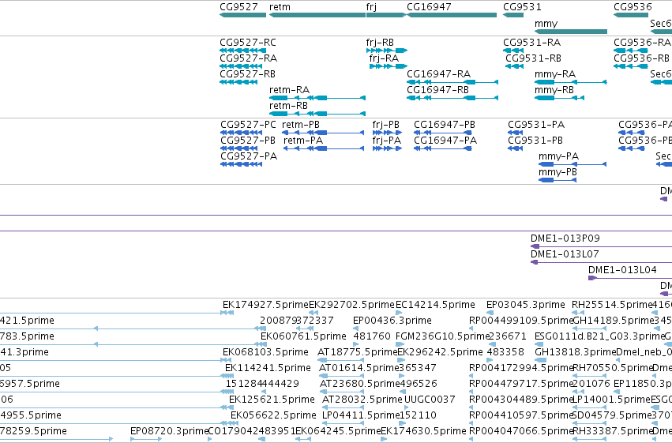
Task: Click the EP03045.3prime EST label
Action: (x=525, y=305)
